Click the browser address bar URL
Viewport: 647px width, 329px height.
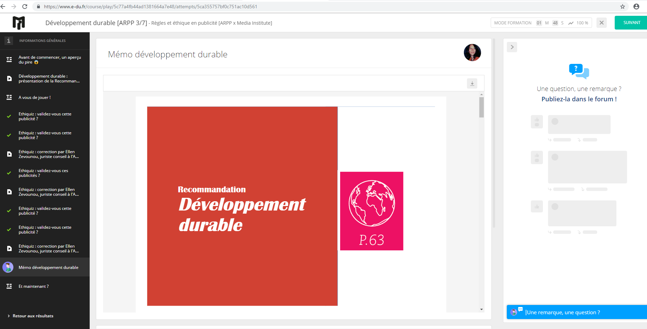click(150, 7)
